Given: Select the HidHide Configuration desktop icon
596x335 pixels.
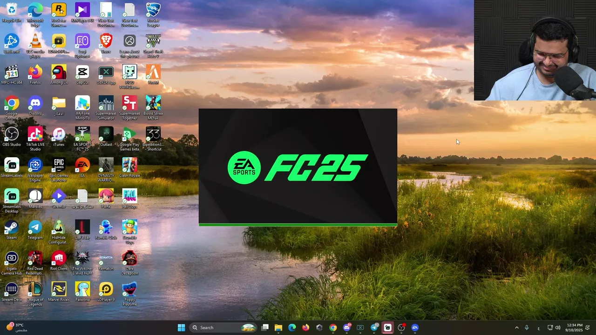Looking at the screenshot, I should point(59,232).
